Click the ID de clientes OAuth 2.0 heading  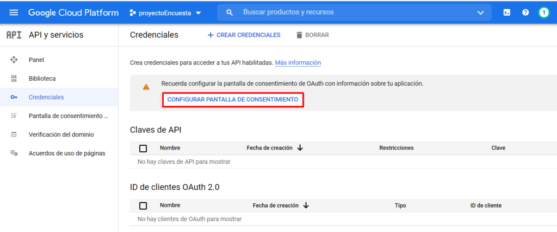175,188
